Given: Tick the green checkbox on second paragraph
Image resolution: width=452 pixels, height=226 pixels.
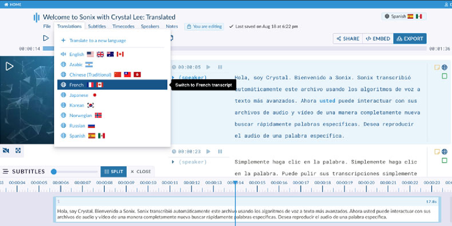Looking at the screenshot, I should click(444, 160).
